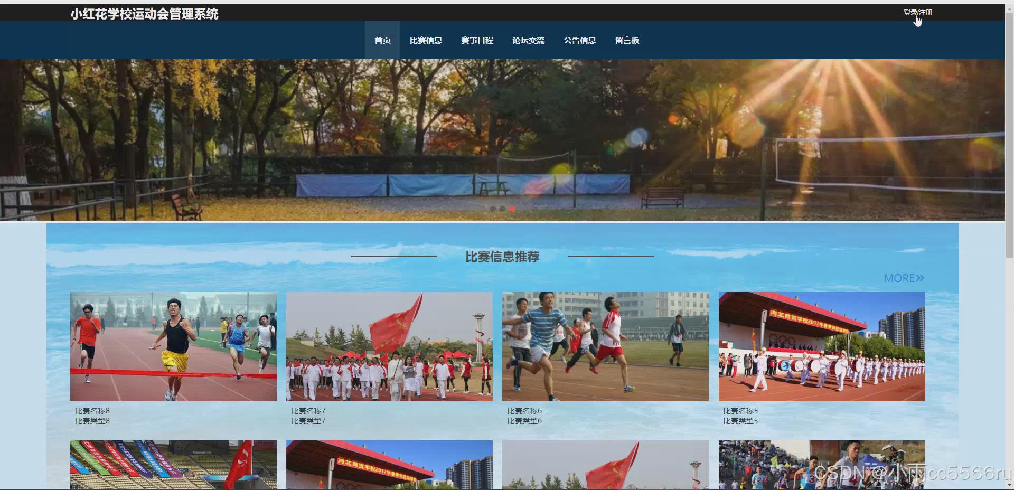Viewport: 1014px width, 490px height.
Task: Select the second carousel dot indicator
Action: coord(502,209)
